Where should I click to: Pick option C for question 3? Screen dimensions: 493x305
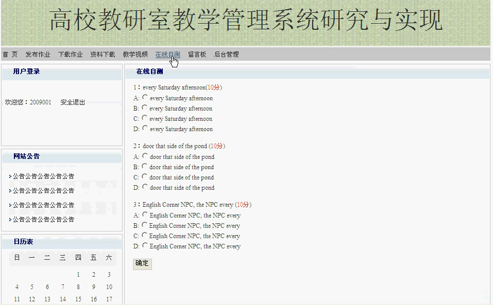coord(144,236)
